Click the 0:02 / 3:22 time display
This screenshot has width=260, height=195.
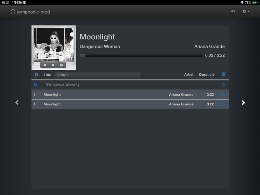pos(215,55)
